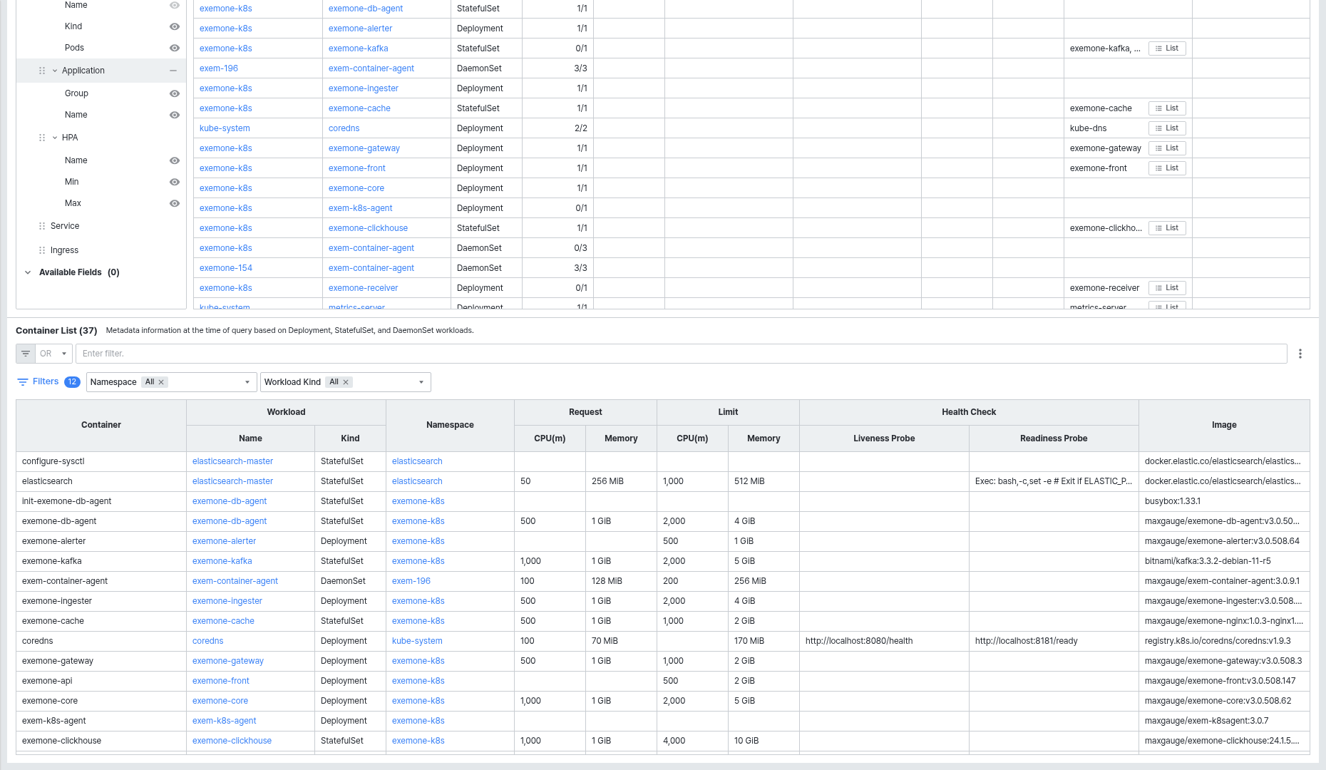Viewport: 1326px width, 770px height.
Task: Collapse the HPA group chevron
Action: [55, 138]
